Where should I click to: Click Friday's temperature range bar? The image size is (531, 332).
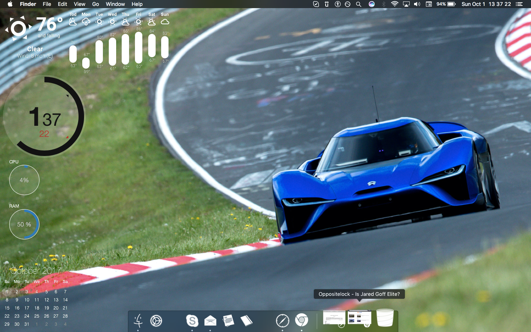(x=139, y=48)
